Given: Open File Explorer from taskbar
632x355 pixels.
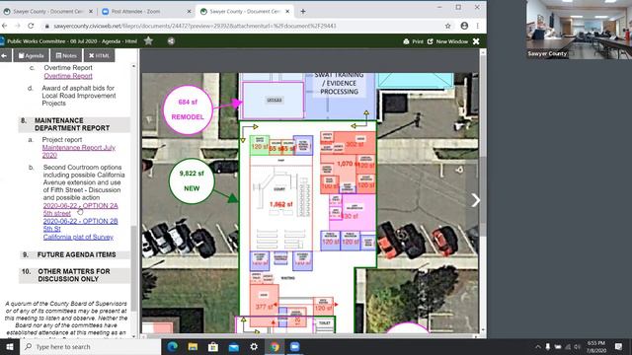Looking at the screenshot, I should pos(193,347).
